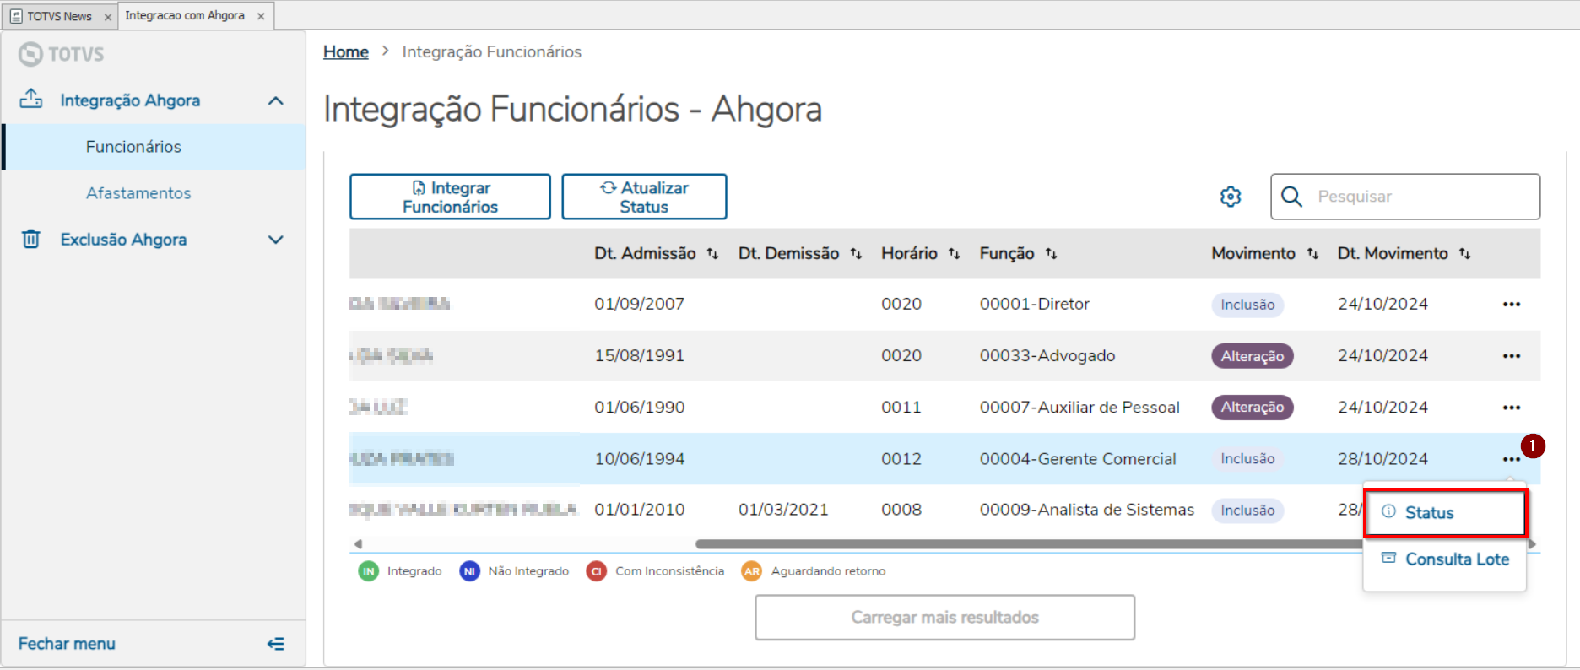
Task: Sort by Dt. Demissão column arrows
Action: coord(856,254)
